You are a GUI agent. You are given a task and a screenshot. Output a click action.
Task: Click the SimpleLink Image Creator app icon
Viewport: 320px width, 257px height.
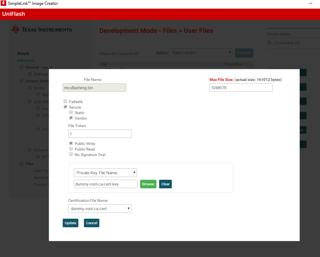pos(3,3)
